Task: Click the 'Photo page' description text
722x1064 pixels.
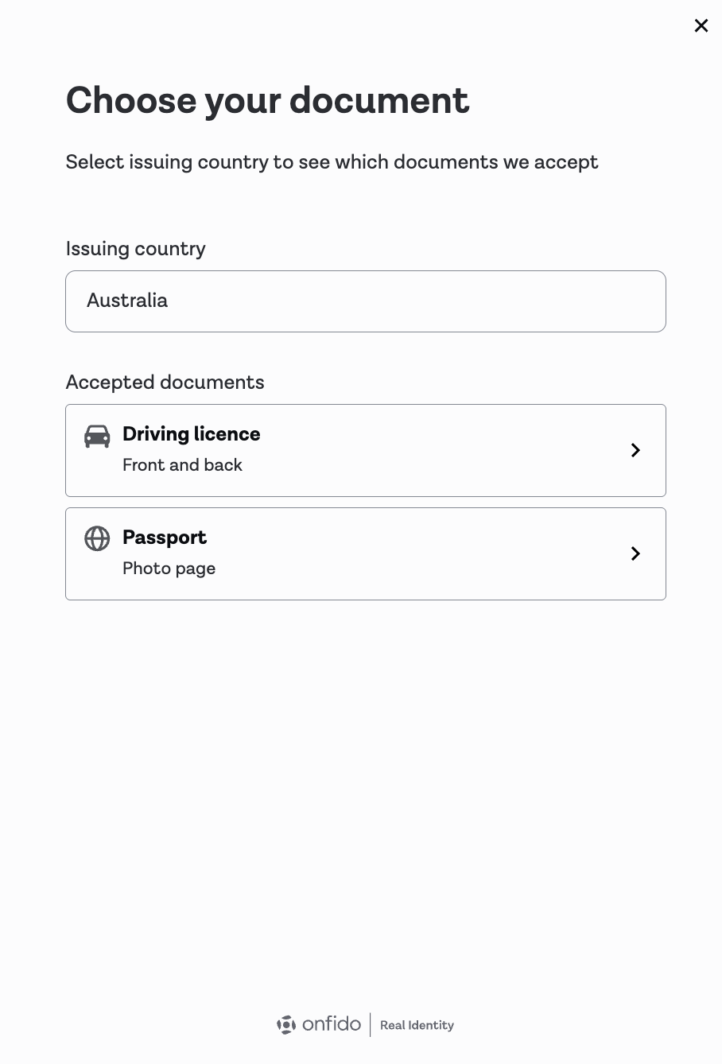Action: coord(169,569)
